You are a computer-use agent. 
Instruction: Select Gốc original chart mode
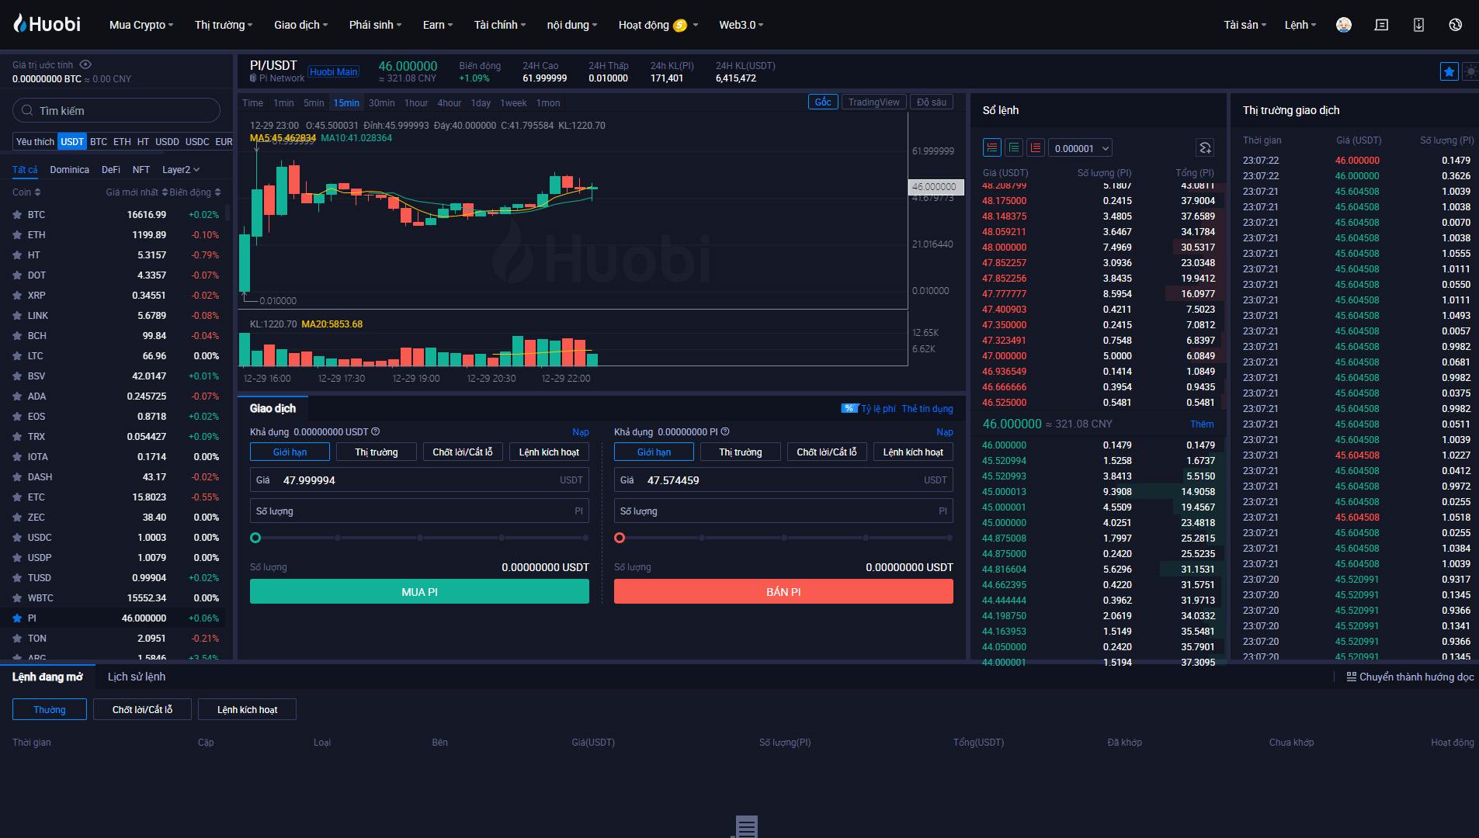click(823, 102)
